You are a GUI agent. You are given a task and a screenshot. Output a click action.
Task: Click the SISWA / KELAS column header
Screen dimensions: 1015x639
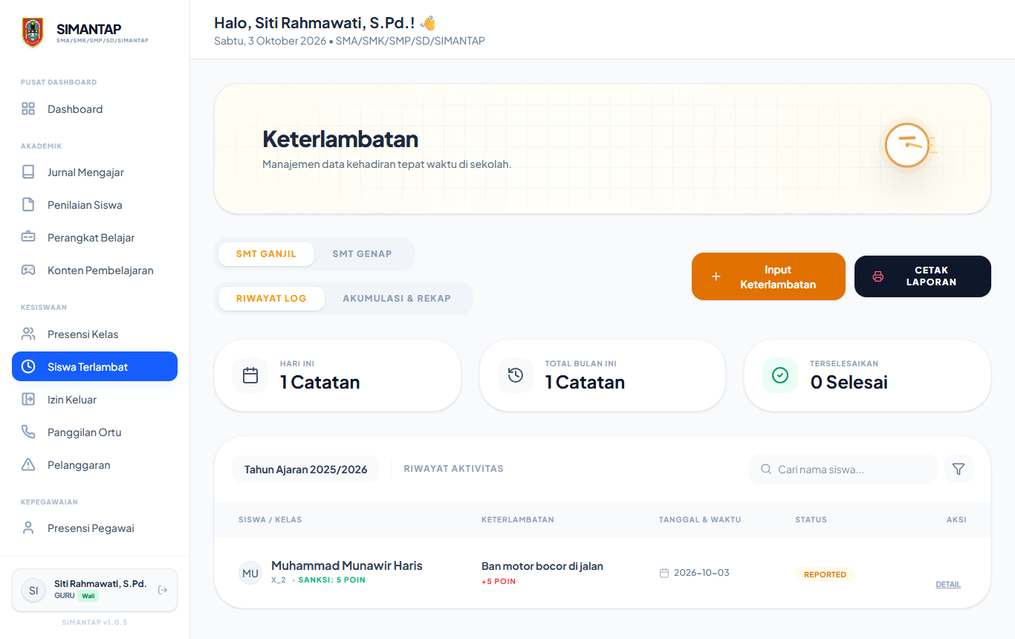270,519
